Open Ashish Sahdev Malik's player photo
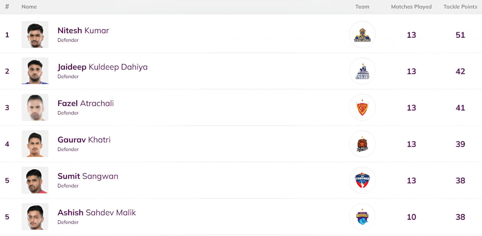 [35, 217]
